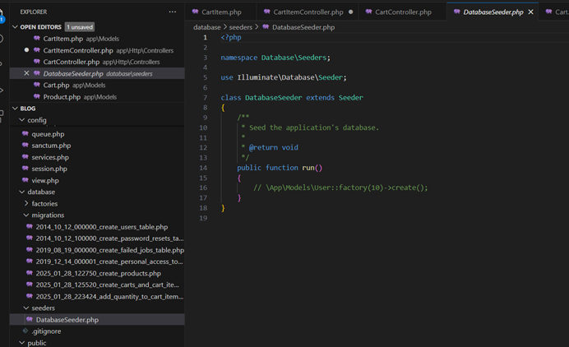Click the Explorer panel three-dot menu
Screen dimensions: 569x347
172,12
